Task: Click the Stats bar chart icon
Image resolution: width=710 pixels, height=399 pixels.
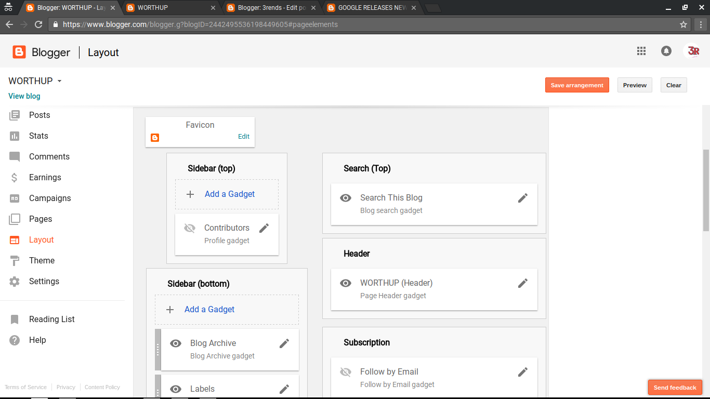Action: point(15,136)
